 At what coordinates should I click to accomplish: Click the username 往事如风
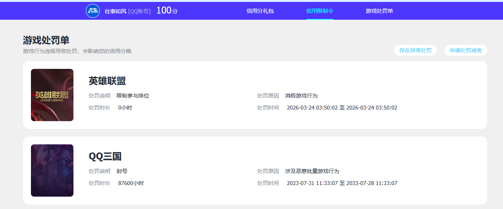(116, 11)
